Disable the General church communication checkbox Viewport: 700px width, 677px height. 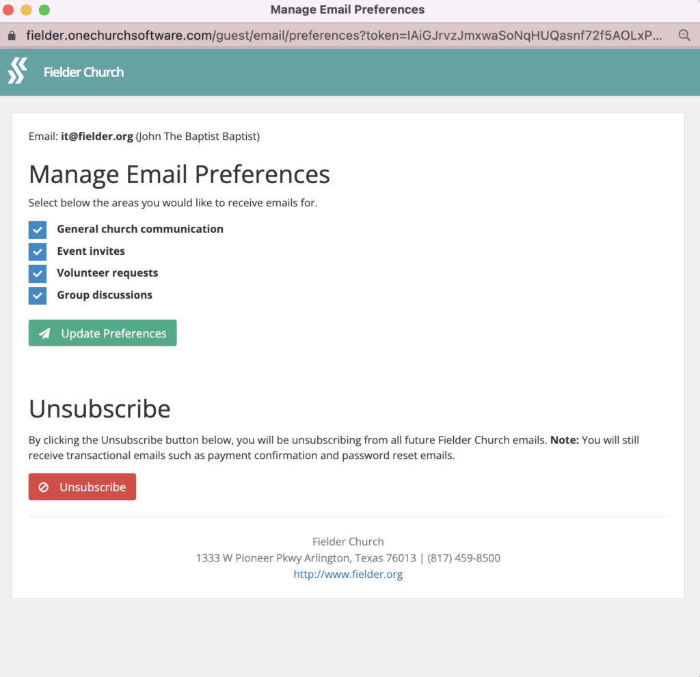point(37,230)
